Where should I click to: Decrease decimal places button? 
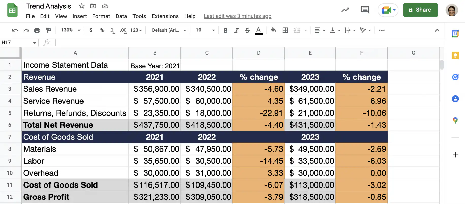click(112, 30)
